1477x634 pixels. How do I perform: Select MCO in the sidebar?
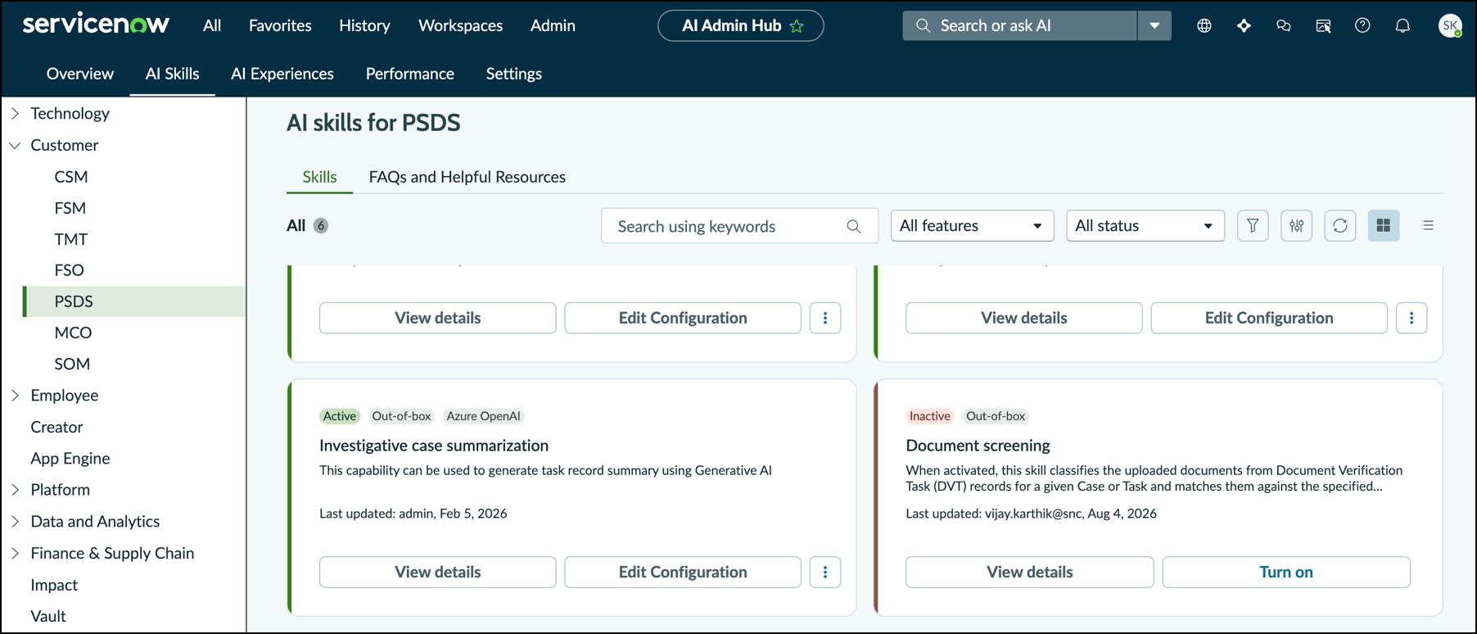[73, 333]
